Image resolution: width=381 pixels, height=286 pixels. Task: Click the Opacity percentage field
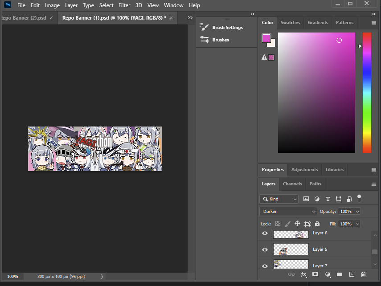click(346, 212)
